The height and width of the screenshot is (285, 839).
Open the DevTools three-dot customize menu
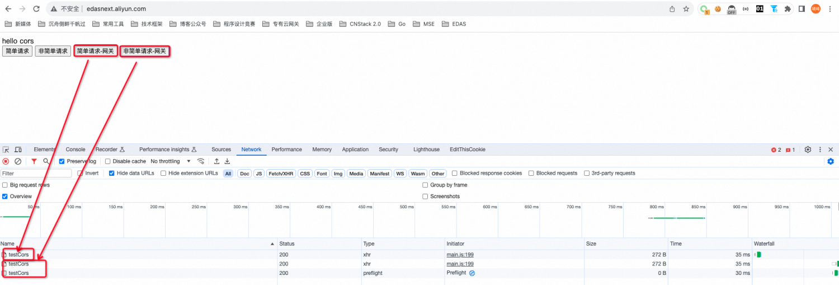pyautogui.click(x=821, y=149)
